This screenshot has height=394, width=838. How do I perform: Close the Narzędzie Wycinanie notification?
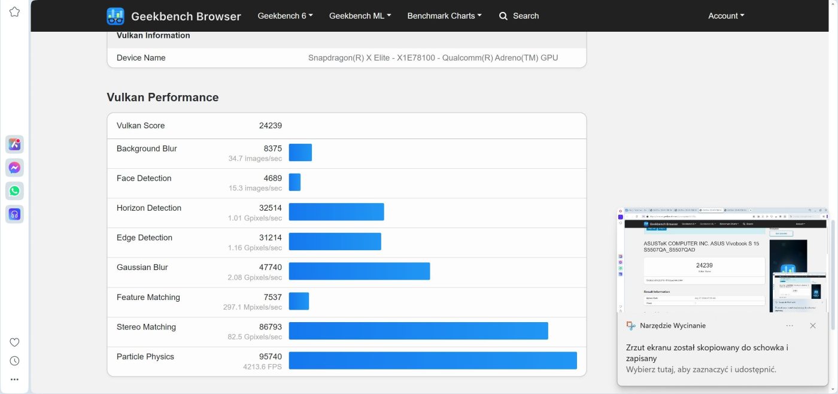[813, 326]
